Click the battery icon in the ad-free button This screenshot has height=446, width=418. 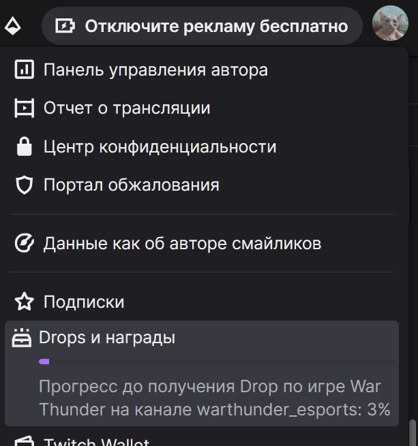pos(65,26)
